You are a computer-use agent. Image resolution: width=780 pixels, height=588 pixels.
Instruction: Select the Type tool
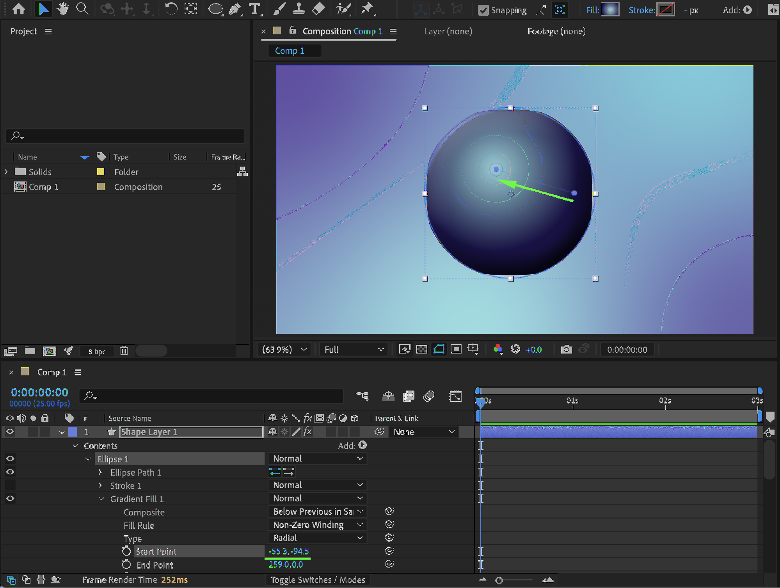[x=254, y=9]
